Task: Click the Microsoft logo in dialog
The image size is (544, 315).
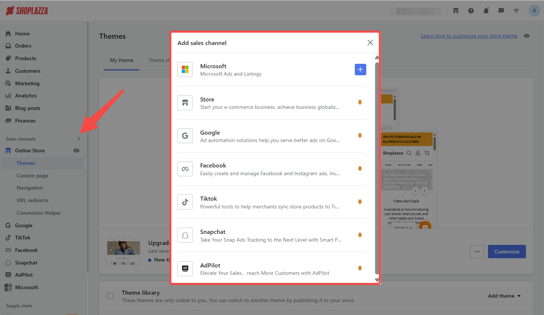Action: pyautogui.click(x=185, y=69)
